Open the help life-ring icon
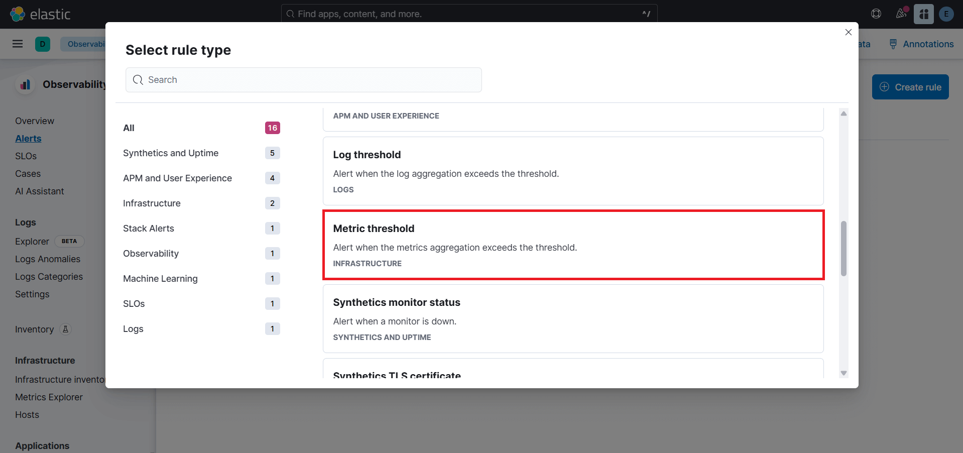The image size is (963, 453). (x=876, y=14)
